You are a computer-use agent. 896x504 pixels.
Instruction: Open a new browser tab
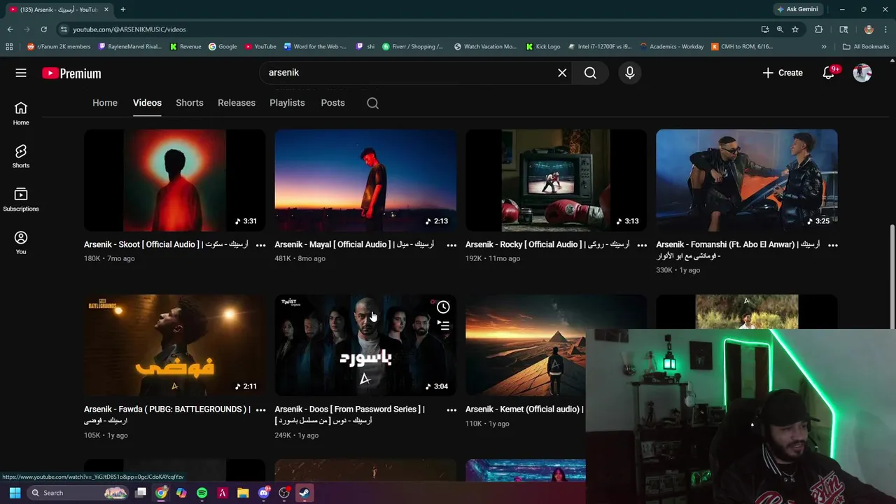pos(122,10)
